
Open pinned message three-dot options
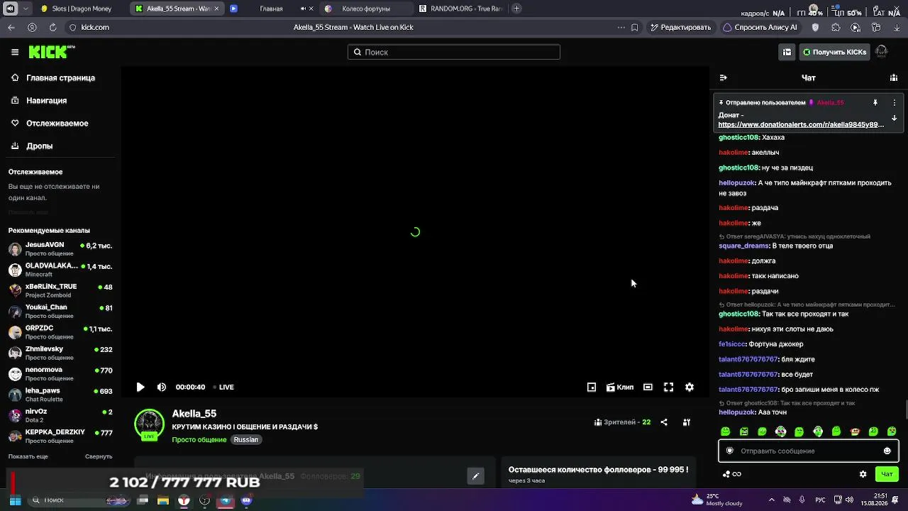(x=894, y=103)
